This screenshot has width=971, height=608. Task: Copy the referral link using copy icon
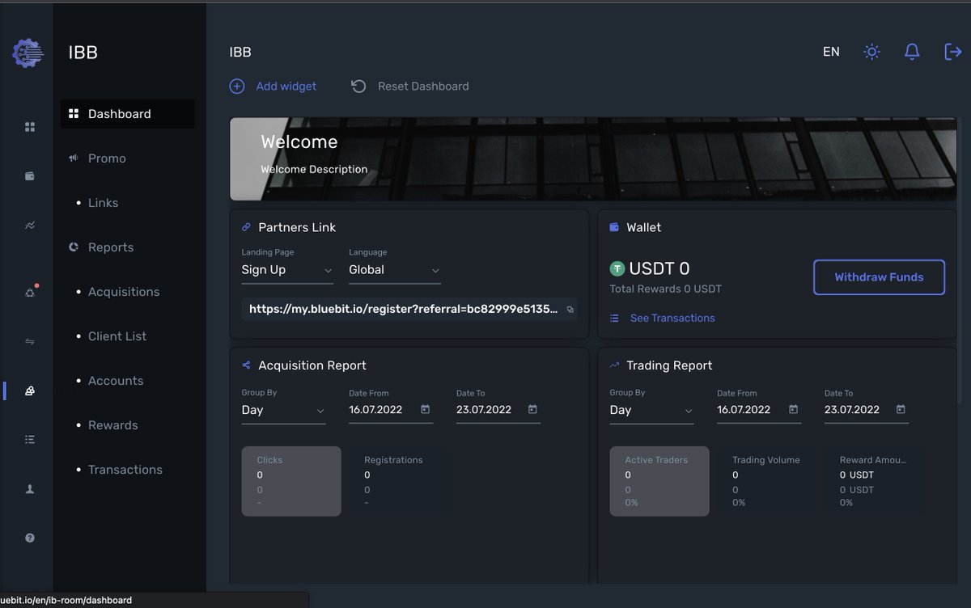click(570, 309)
